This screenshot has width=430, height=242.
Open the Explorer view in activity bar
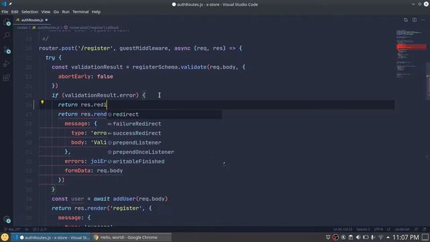coord(7,22)
